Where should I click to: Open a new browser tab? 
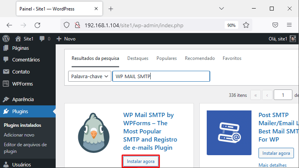tap(111, 9)
